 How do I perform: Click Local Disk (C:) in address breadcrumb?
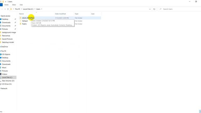tap(28, 9)
